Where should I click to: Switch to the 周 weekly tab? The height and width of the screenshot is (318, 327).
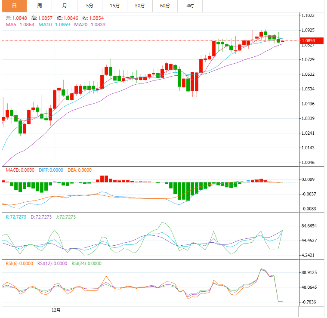click(x=40, y=6)
